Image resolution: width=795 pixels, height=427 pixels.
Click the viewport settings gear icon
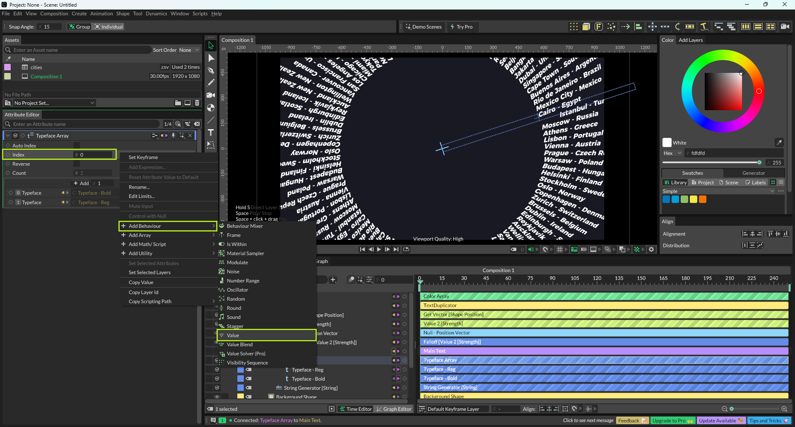point(651,249)
